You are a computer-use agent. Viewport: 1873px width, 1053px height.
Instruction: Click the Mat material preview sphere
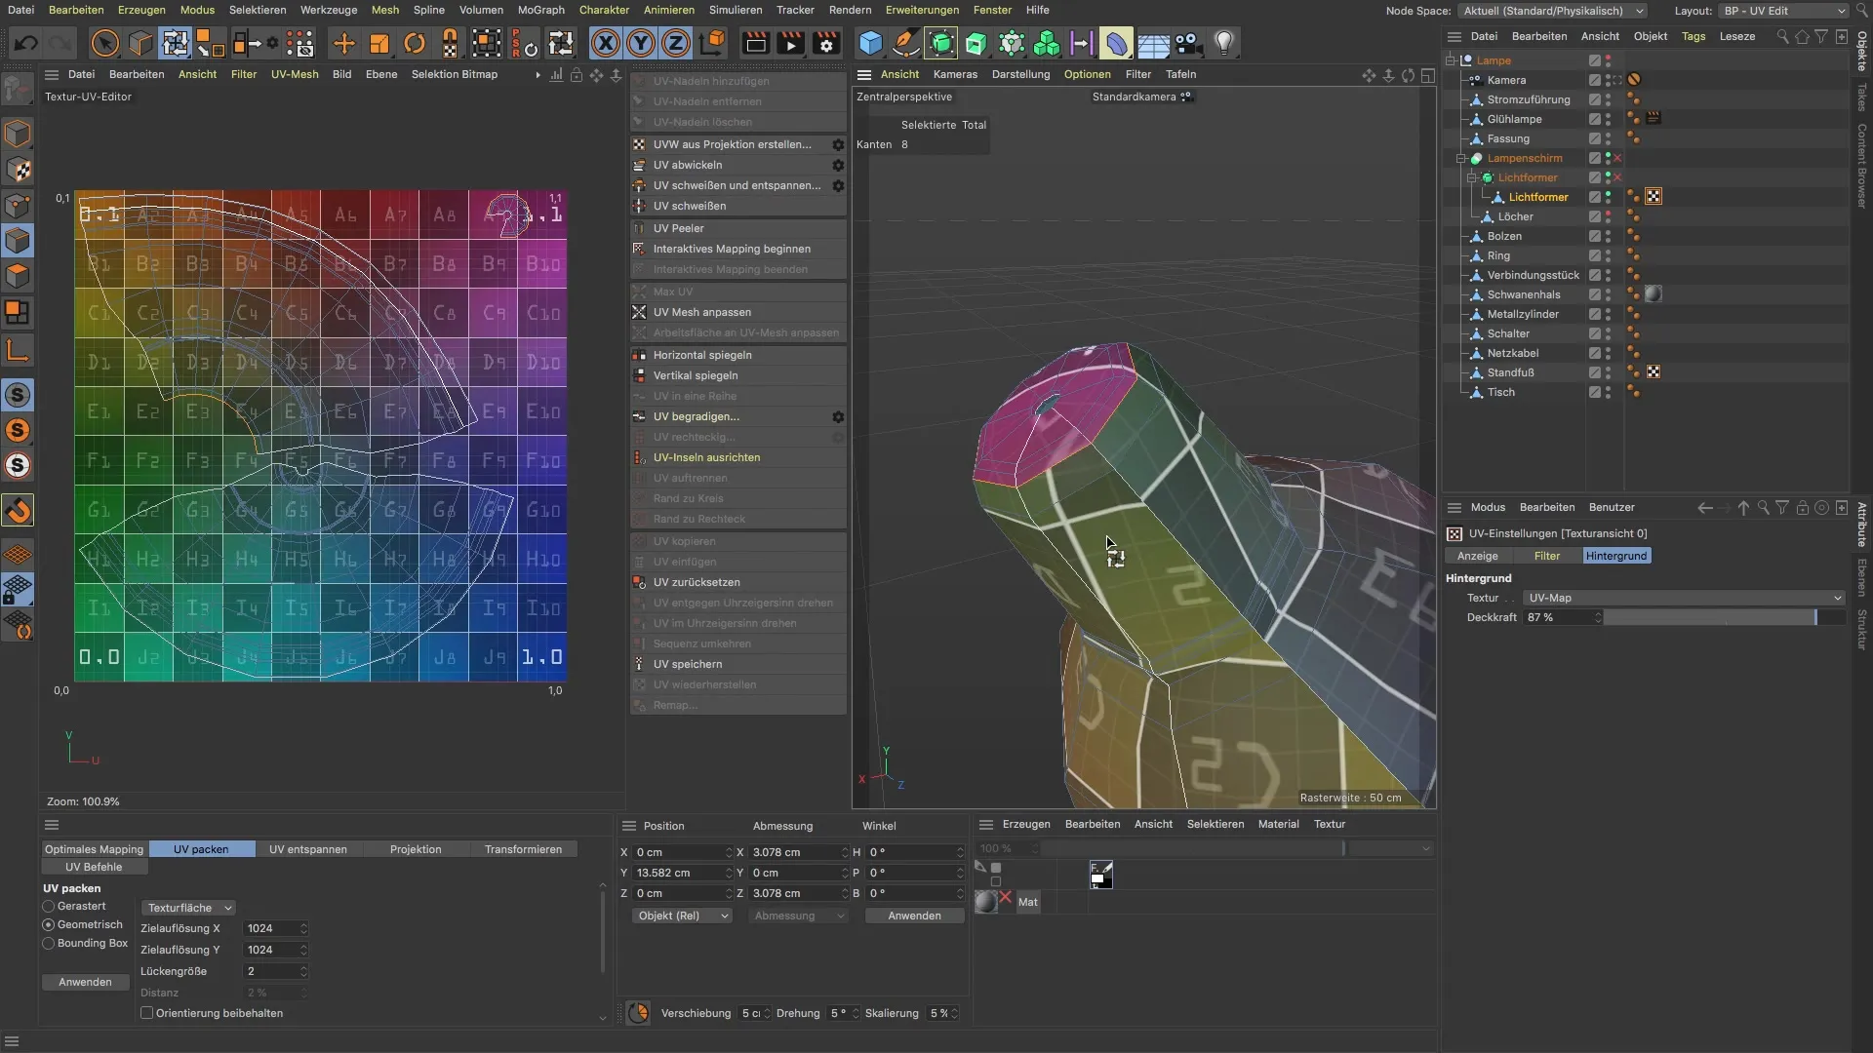pyautogui.click(x=986, y=902)
